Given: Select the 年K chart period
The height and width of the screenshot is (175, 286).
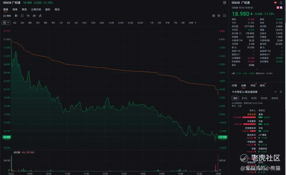Looking at the screenshot, I should 53,23.
